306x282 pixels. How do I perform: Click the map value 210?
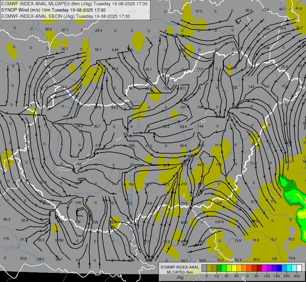pyautogui.click(x=184, y=184)
